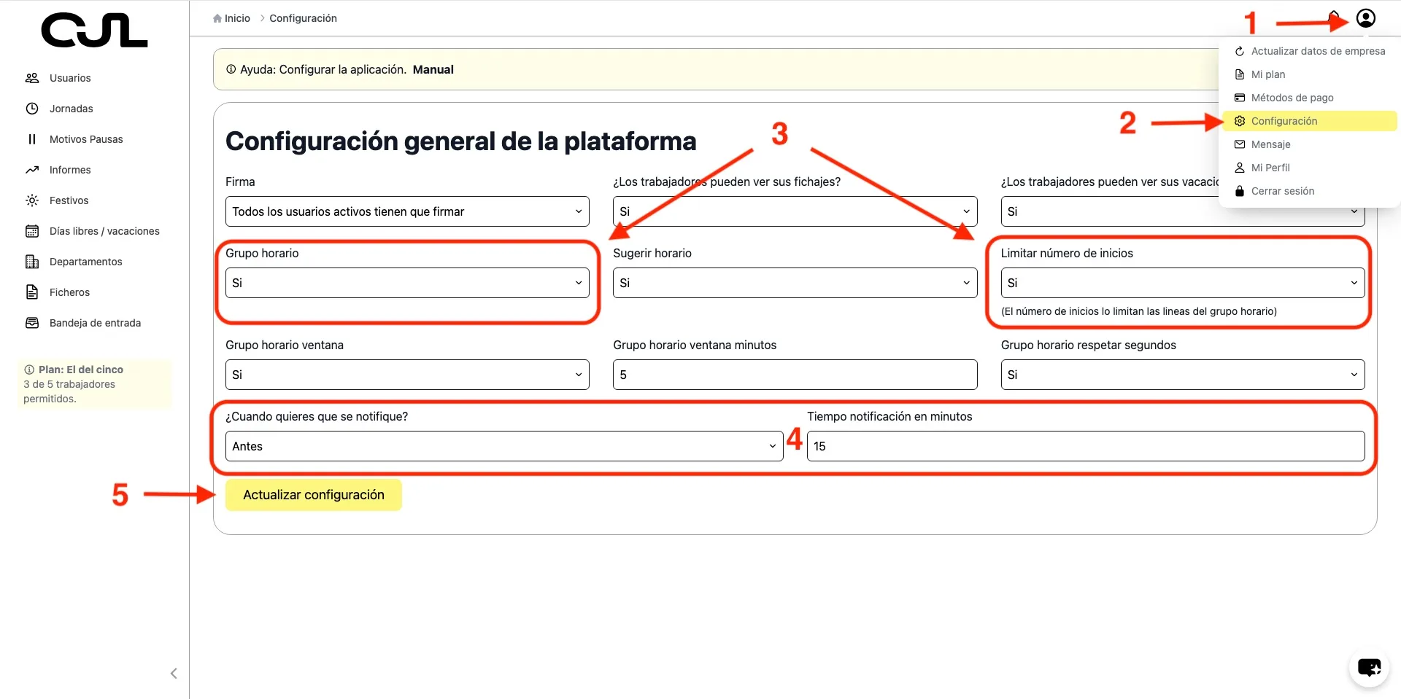Open Festivos in the sidebar

[69, 200]
